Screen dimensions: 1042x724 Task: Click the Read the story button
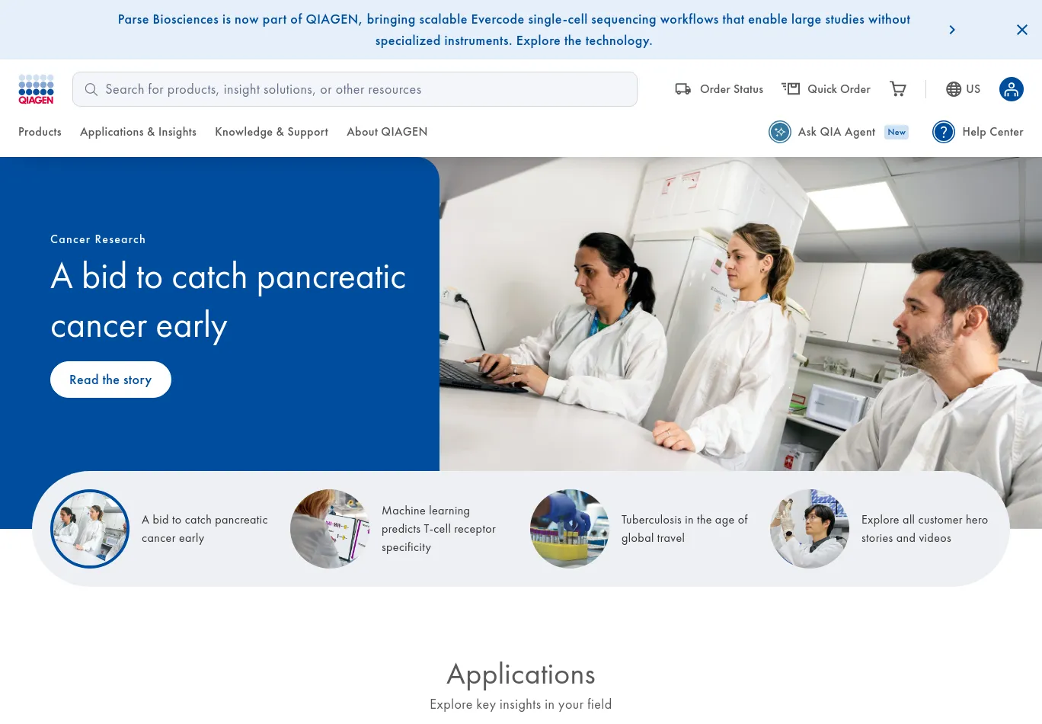pos(110,380)
